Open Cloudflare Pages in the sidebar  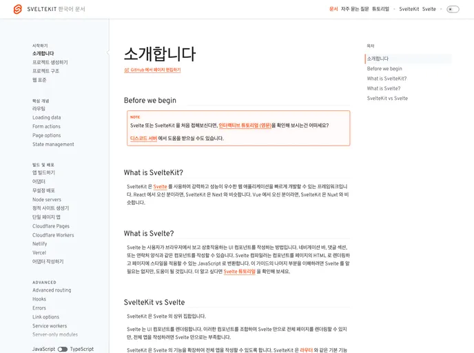pyautogui.click(x=51, y=226)
